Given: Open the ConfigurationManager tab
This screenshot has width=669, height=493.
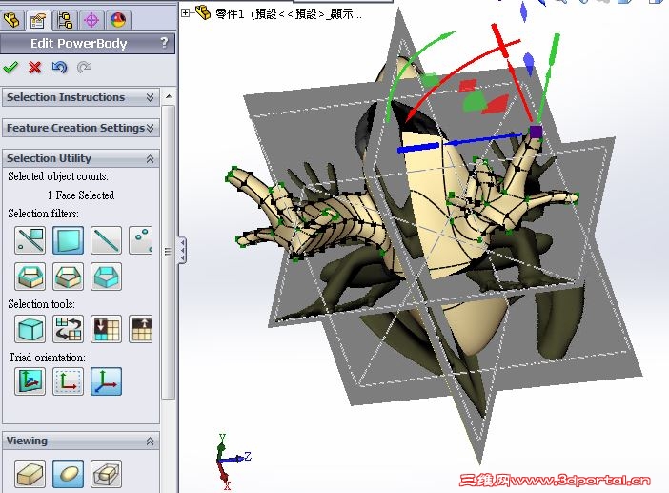Looking at the screenshot, I should (x=65, y=20).
